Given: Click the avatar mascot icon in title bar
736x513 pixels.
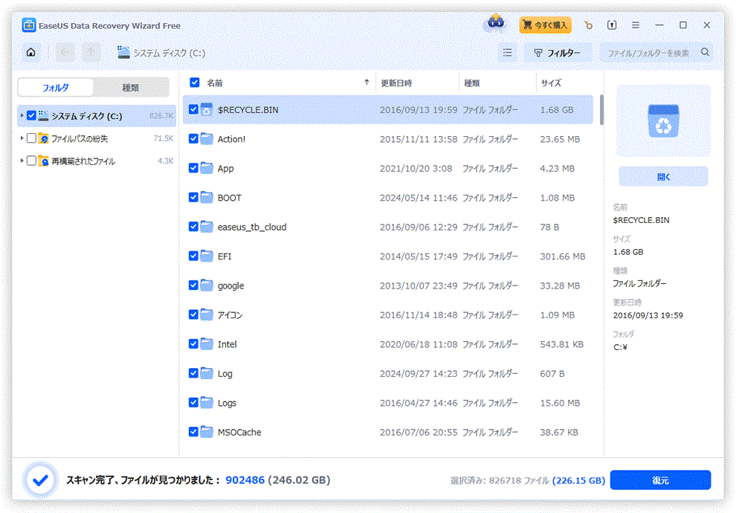Looking at the screenshot, I should pos(496,23).
